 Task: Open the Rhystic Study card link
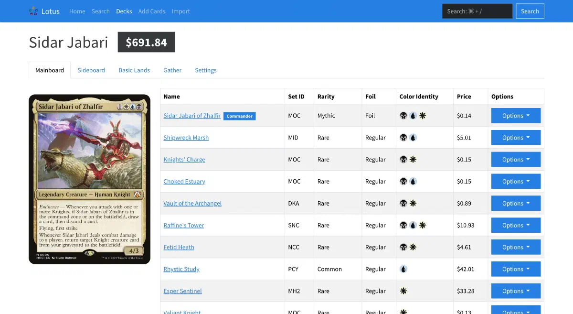coord(181,269)
